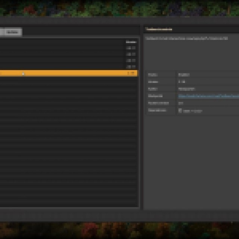Click the Status value in the info table

point(184,75)
